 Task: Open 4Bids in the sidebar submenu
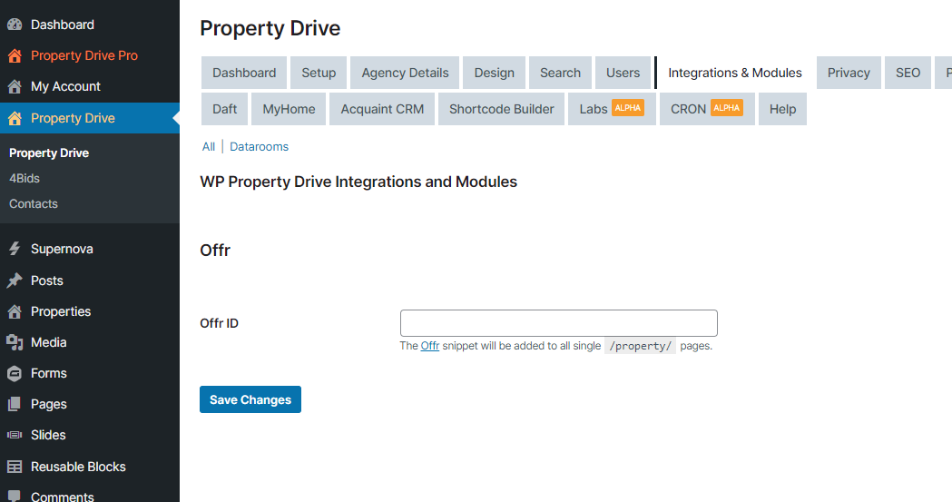25,178
